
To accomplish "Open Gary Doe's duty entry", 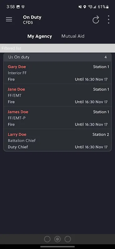I will click(57, 73).
